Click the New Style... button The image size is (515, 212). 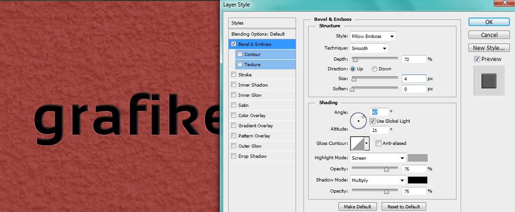489,48
